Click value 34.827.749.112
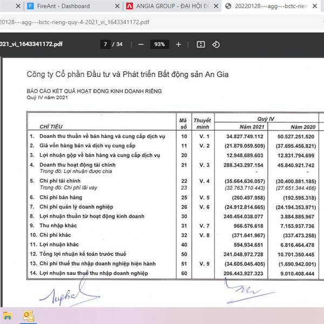The height and width of the screenshot is (324, 324). click(245, 137)
